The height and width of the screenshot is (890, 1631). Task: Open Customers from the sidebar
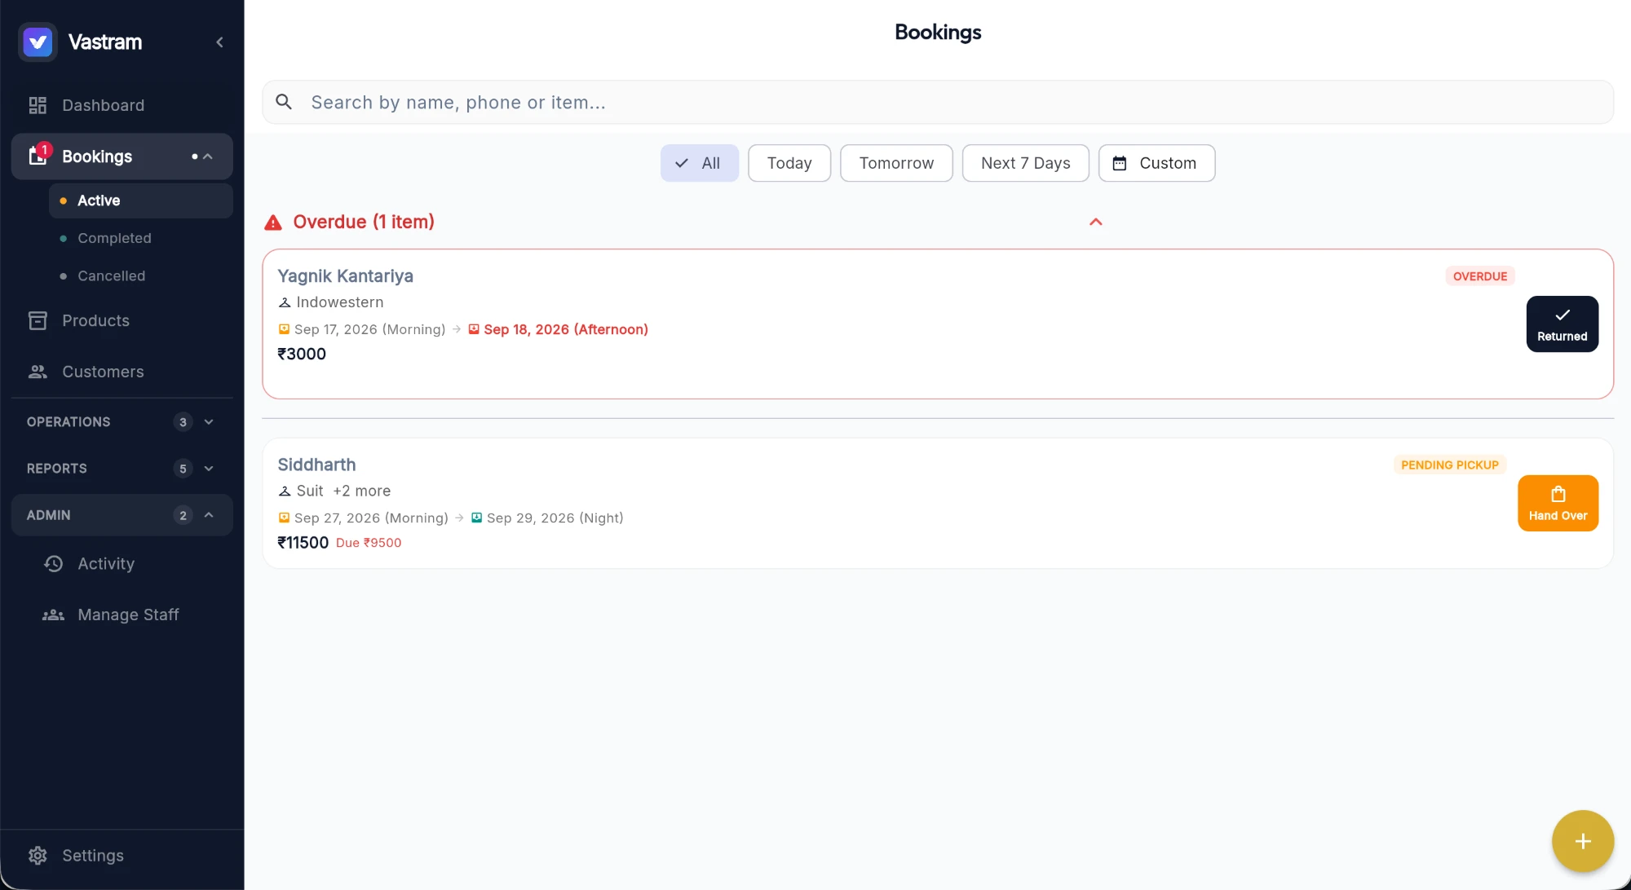coord(122,372)
